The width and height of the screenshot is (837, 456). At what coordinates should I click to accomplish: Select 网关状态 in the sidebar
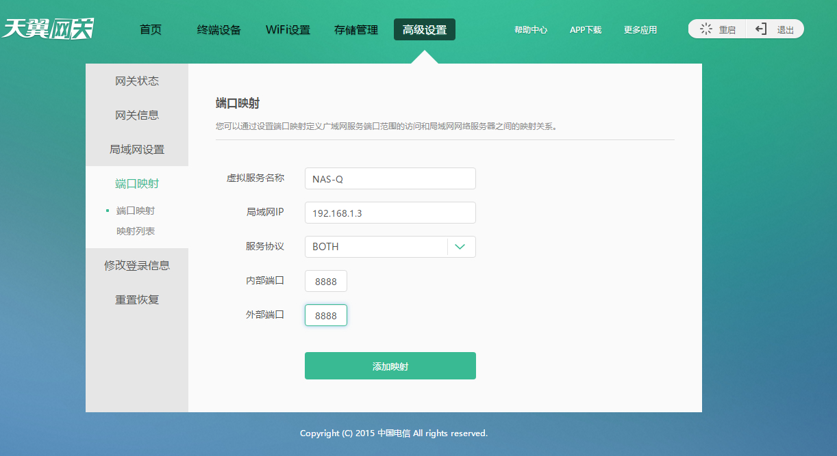click(137, 81)
